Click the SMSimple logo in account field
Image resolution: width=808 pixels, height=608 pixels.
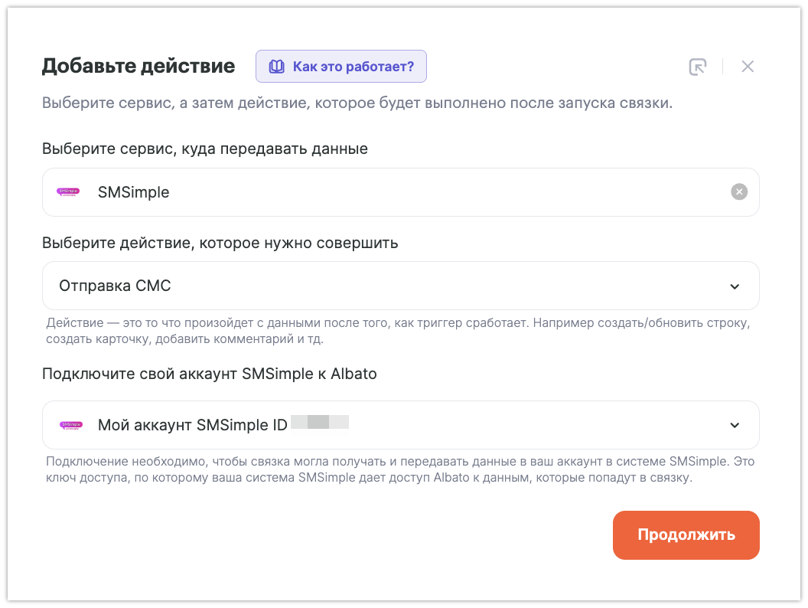pos(69,425)
